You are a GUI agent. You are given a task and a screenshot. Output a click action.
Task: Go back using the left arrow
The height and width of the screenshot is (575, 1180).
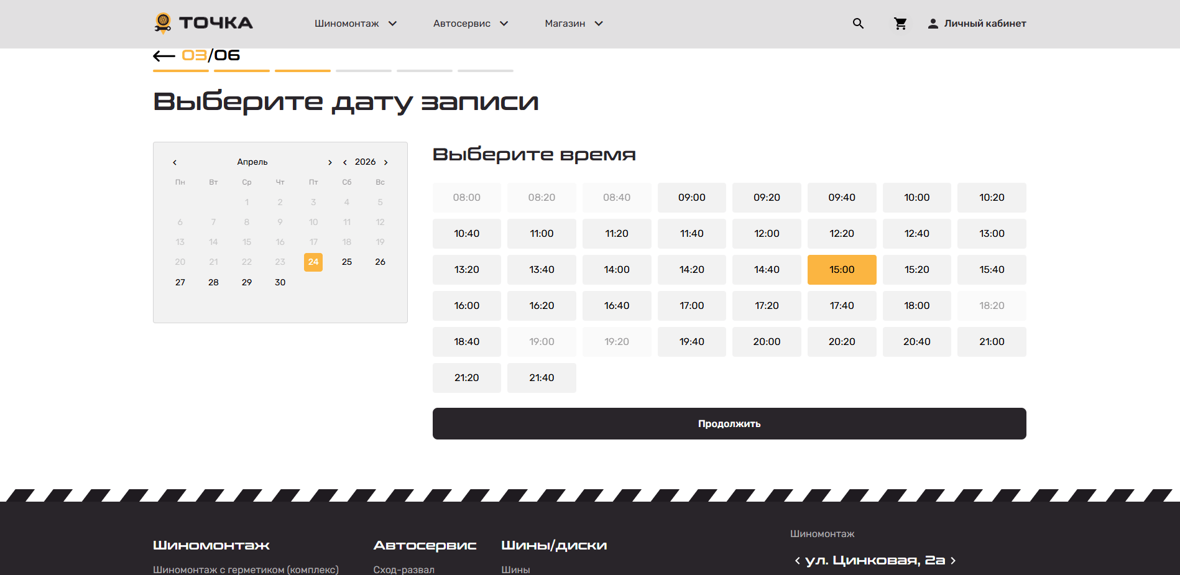tap(164, 56)
